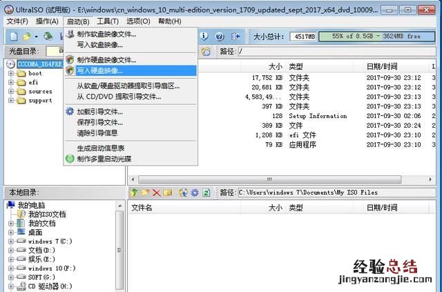Expand the 我的文档 tree node
The image size is (442, 292).
(x=11, y=224)
